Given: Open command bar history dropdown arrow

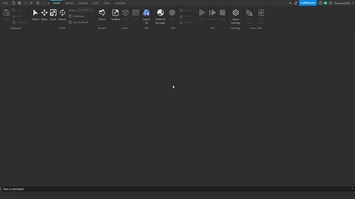Looking at the screenshot, I should 352,188.
